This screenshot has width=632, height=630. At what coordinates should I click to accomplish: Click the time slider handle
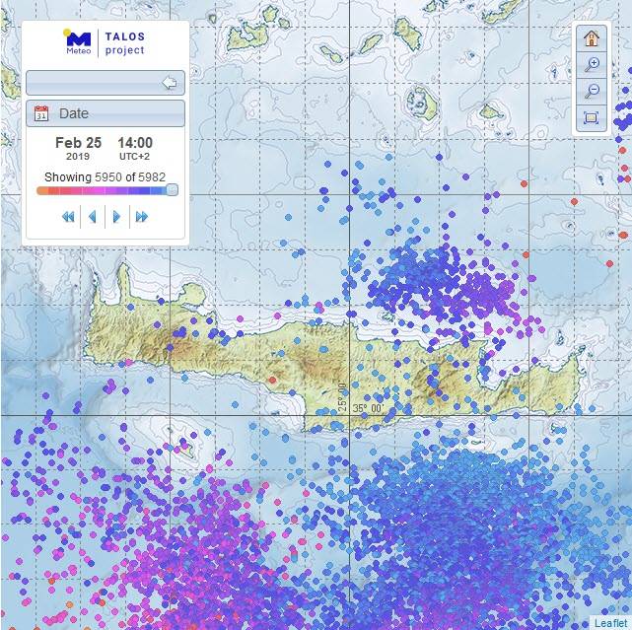click(172, 190)
